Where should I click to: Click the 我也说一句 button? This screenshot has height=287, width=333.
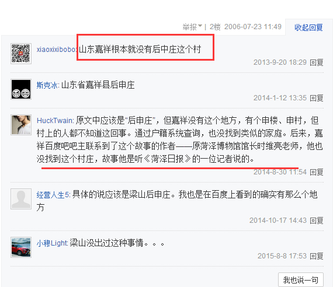[301, 280]
